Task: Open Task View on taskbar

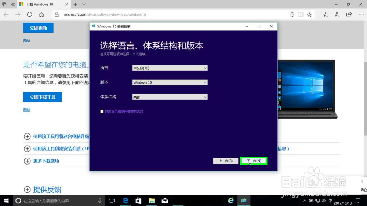Action: click(x=112, y=201)
